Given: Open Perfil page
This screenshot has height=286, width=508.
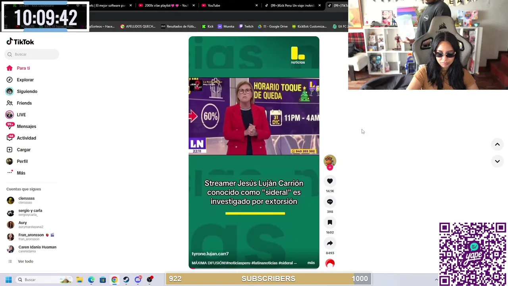Looking at the screenshot, I should [17, 161].
